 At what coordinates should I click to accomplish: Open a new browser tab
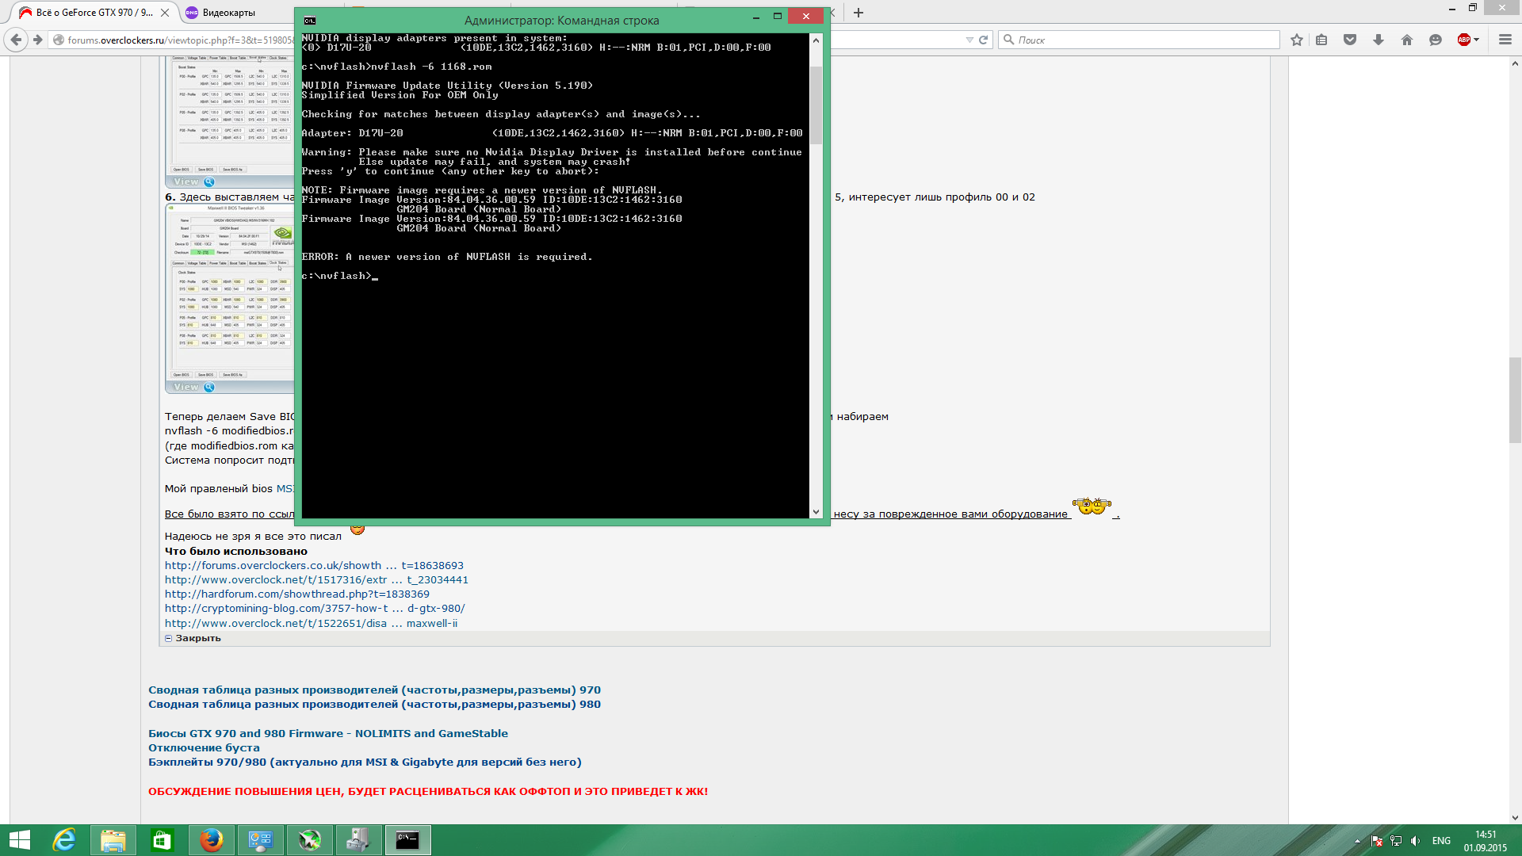pyautogui.click(x=859, y=13)
